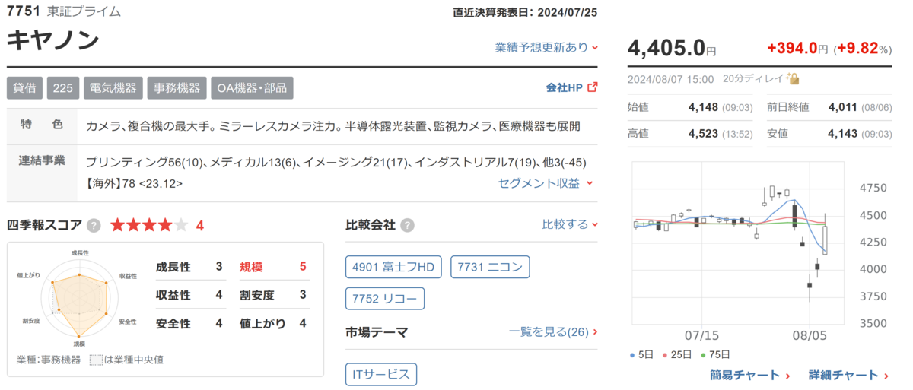Click the 市場テーマ heading
Screen dimensions: 913x390
click(x=377, y=331)
